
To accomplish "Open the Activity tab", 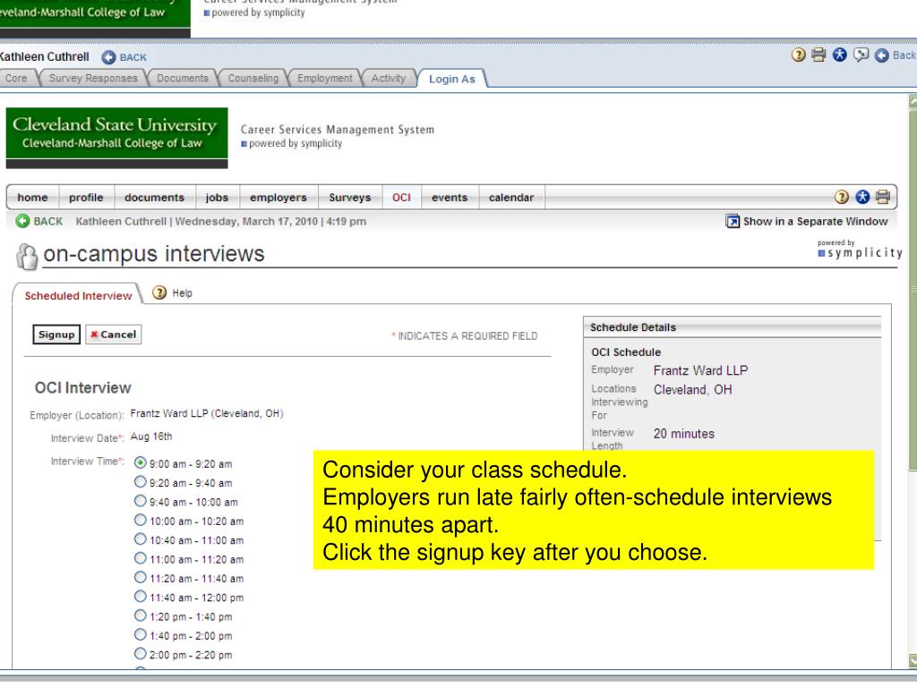I will (389, 79).
